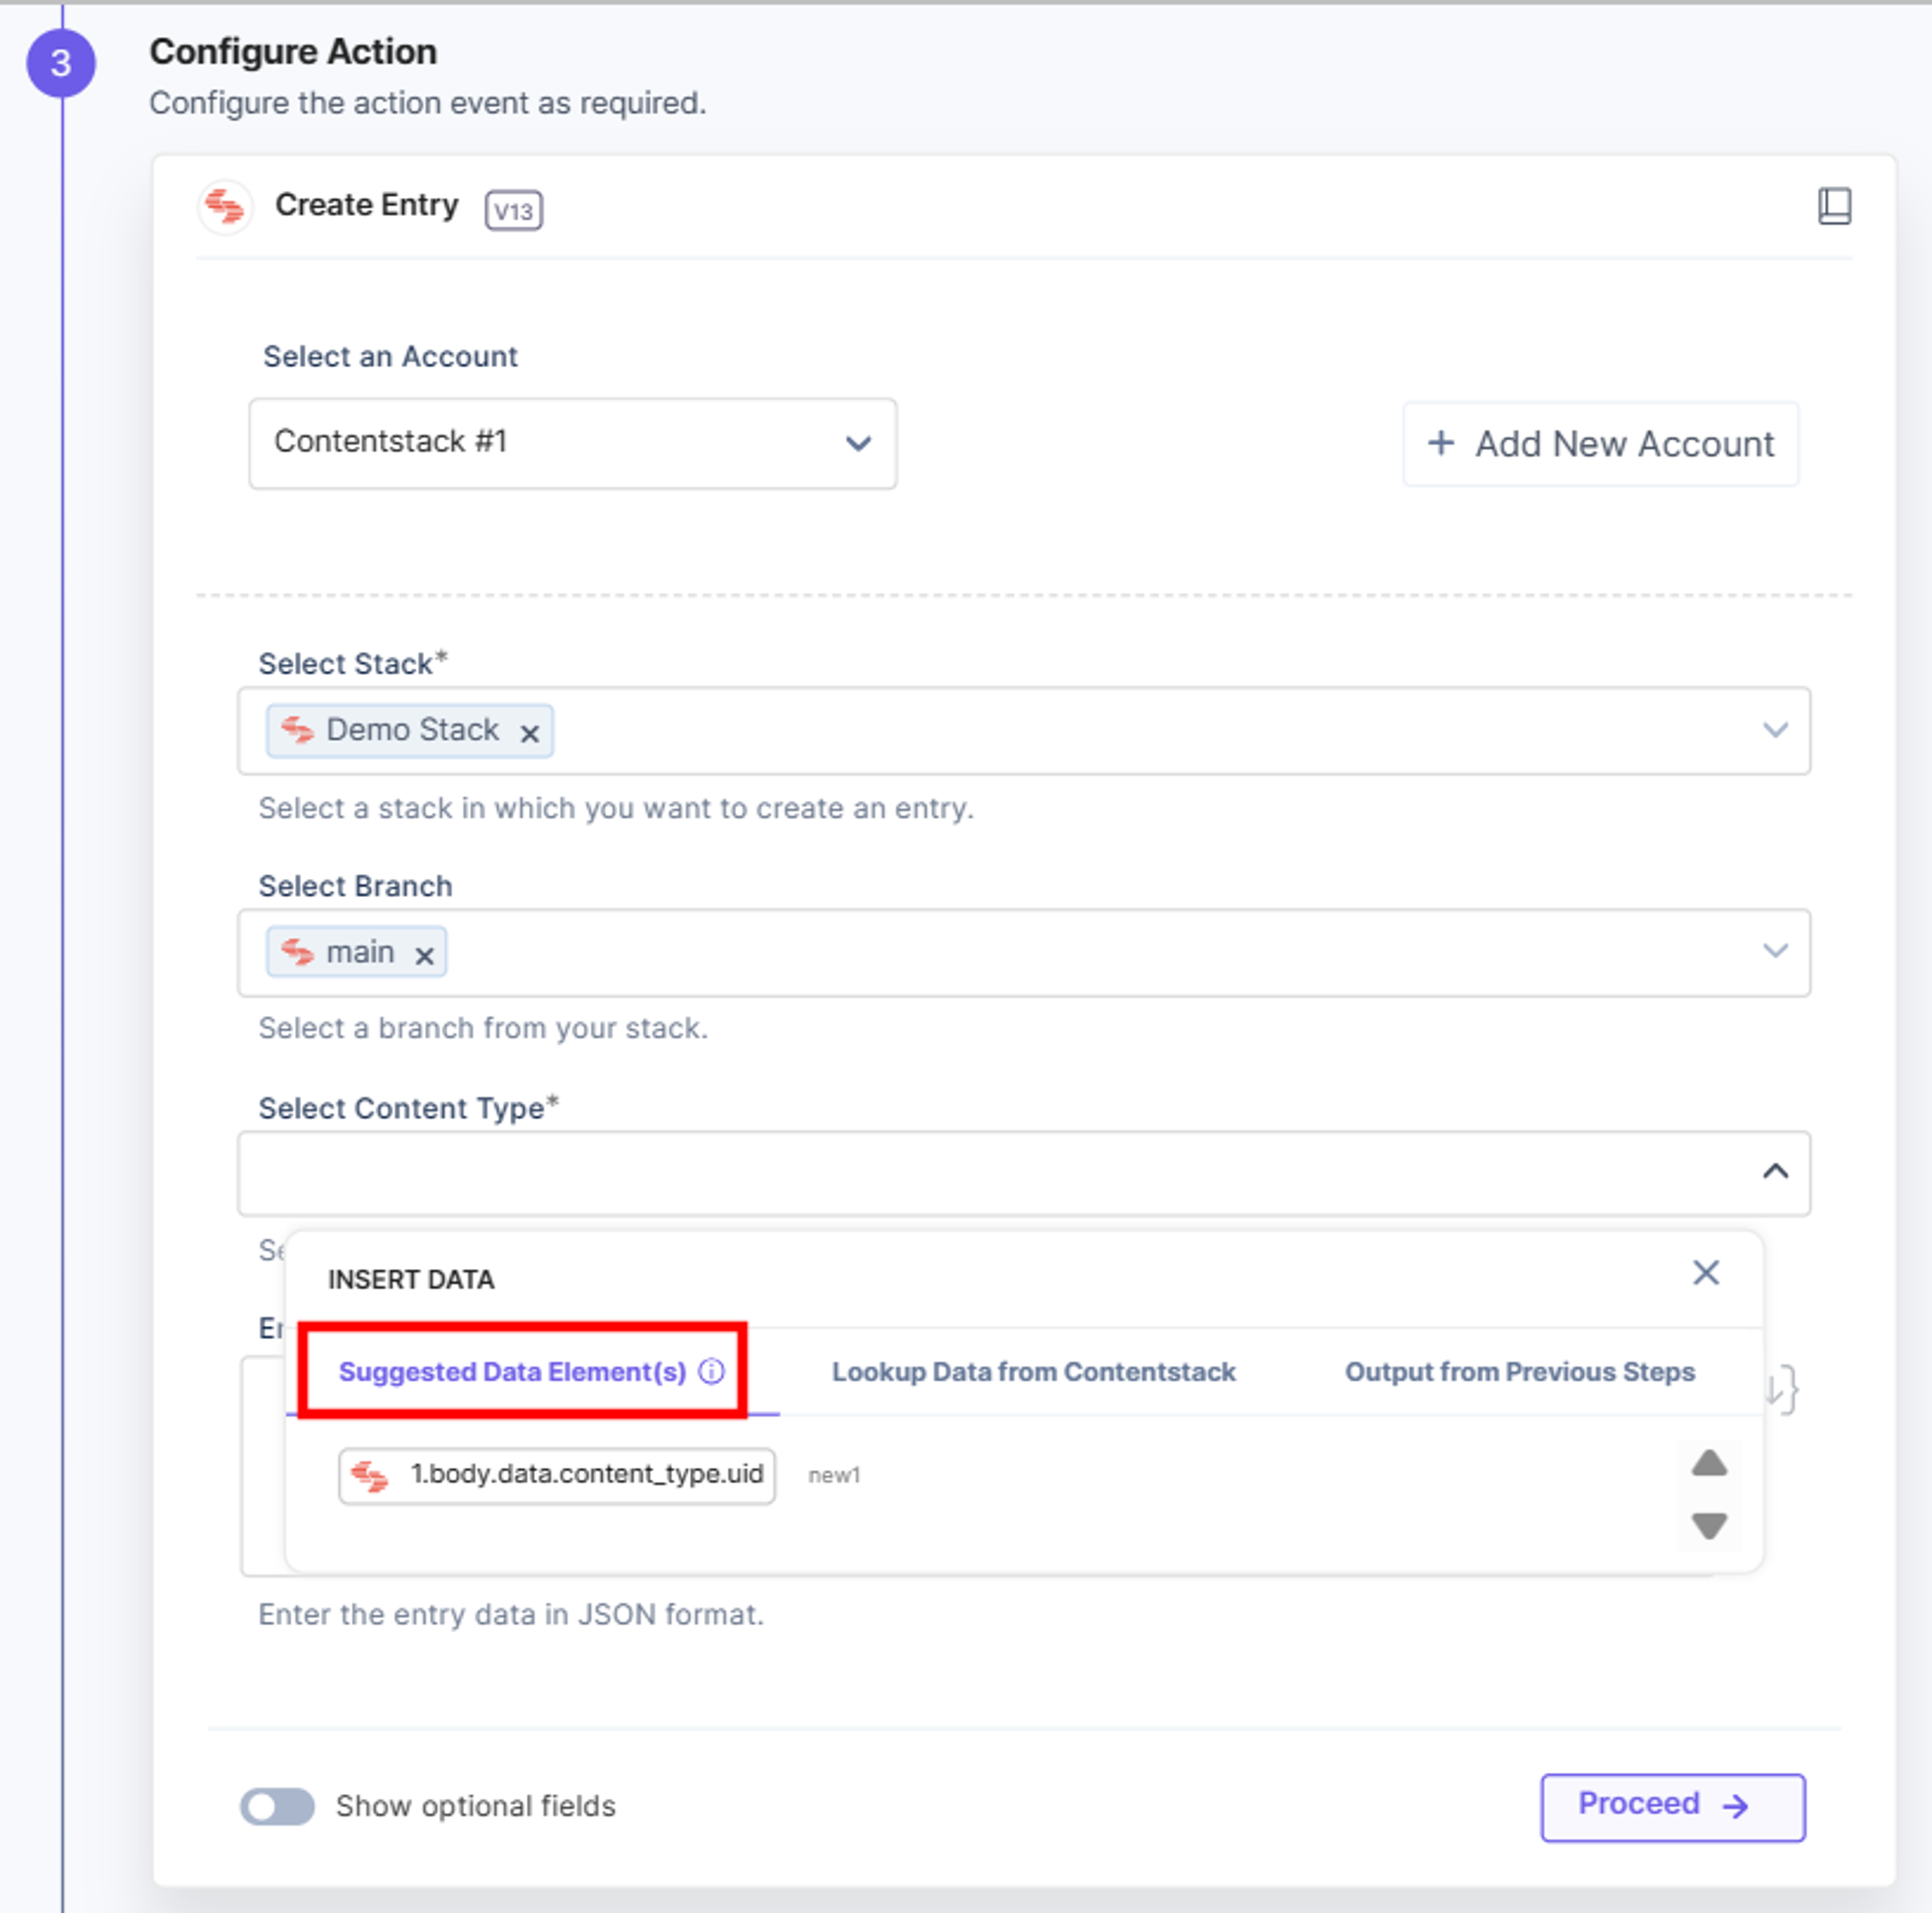Click the V13 version badge
The width and height of the screenshot is (1932, 1913).
coord(513,210)
